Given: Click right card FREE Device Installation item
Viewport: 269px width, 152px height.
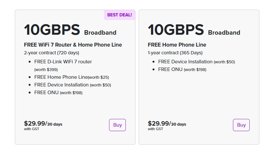Looking at the screenshot, I should pyautogui.click(x=196, y=62).
